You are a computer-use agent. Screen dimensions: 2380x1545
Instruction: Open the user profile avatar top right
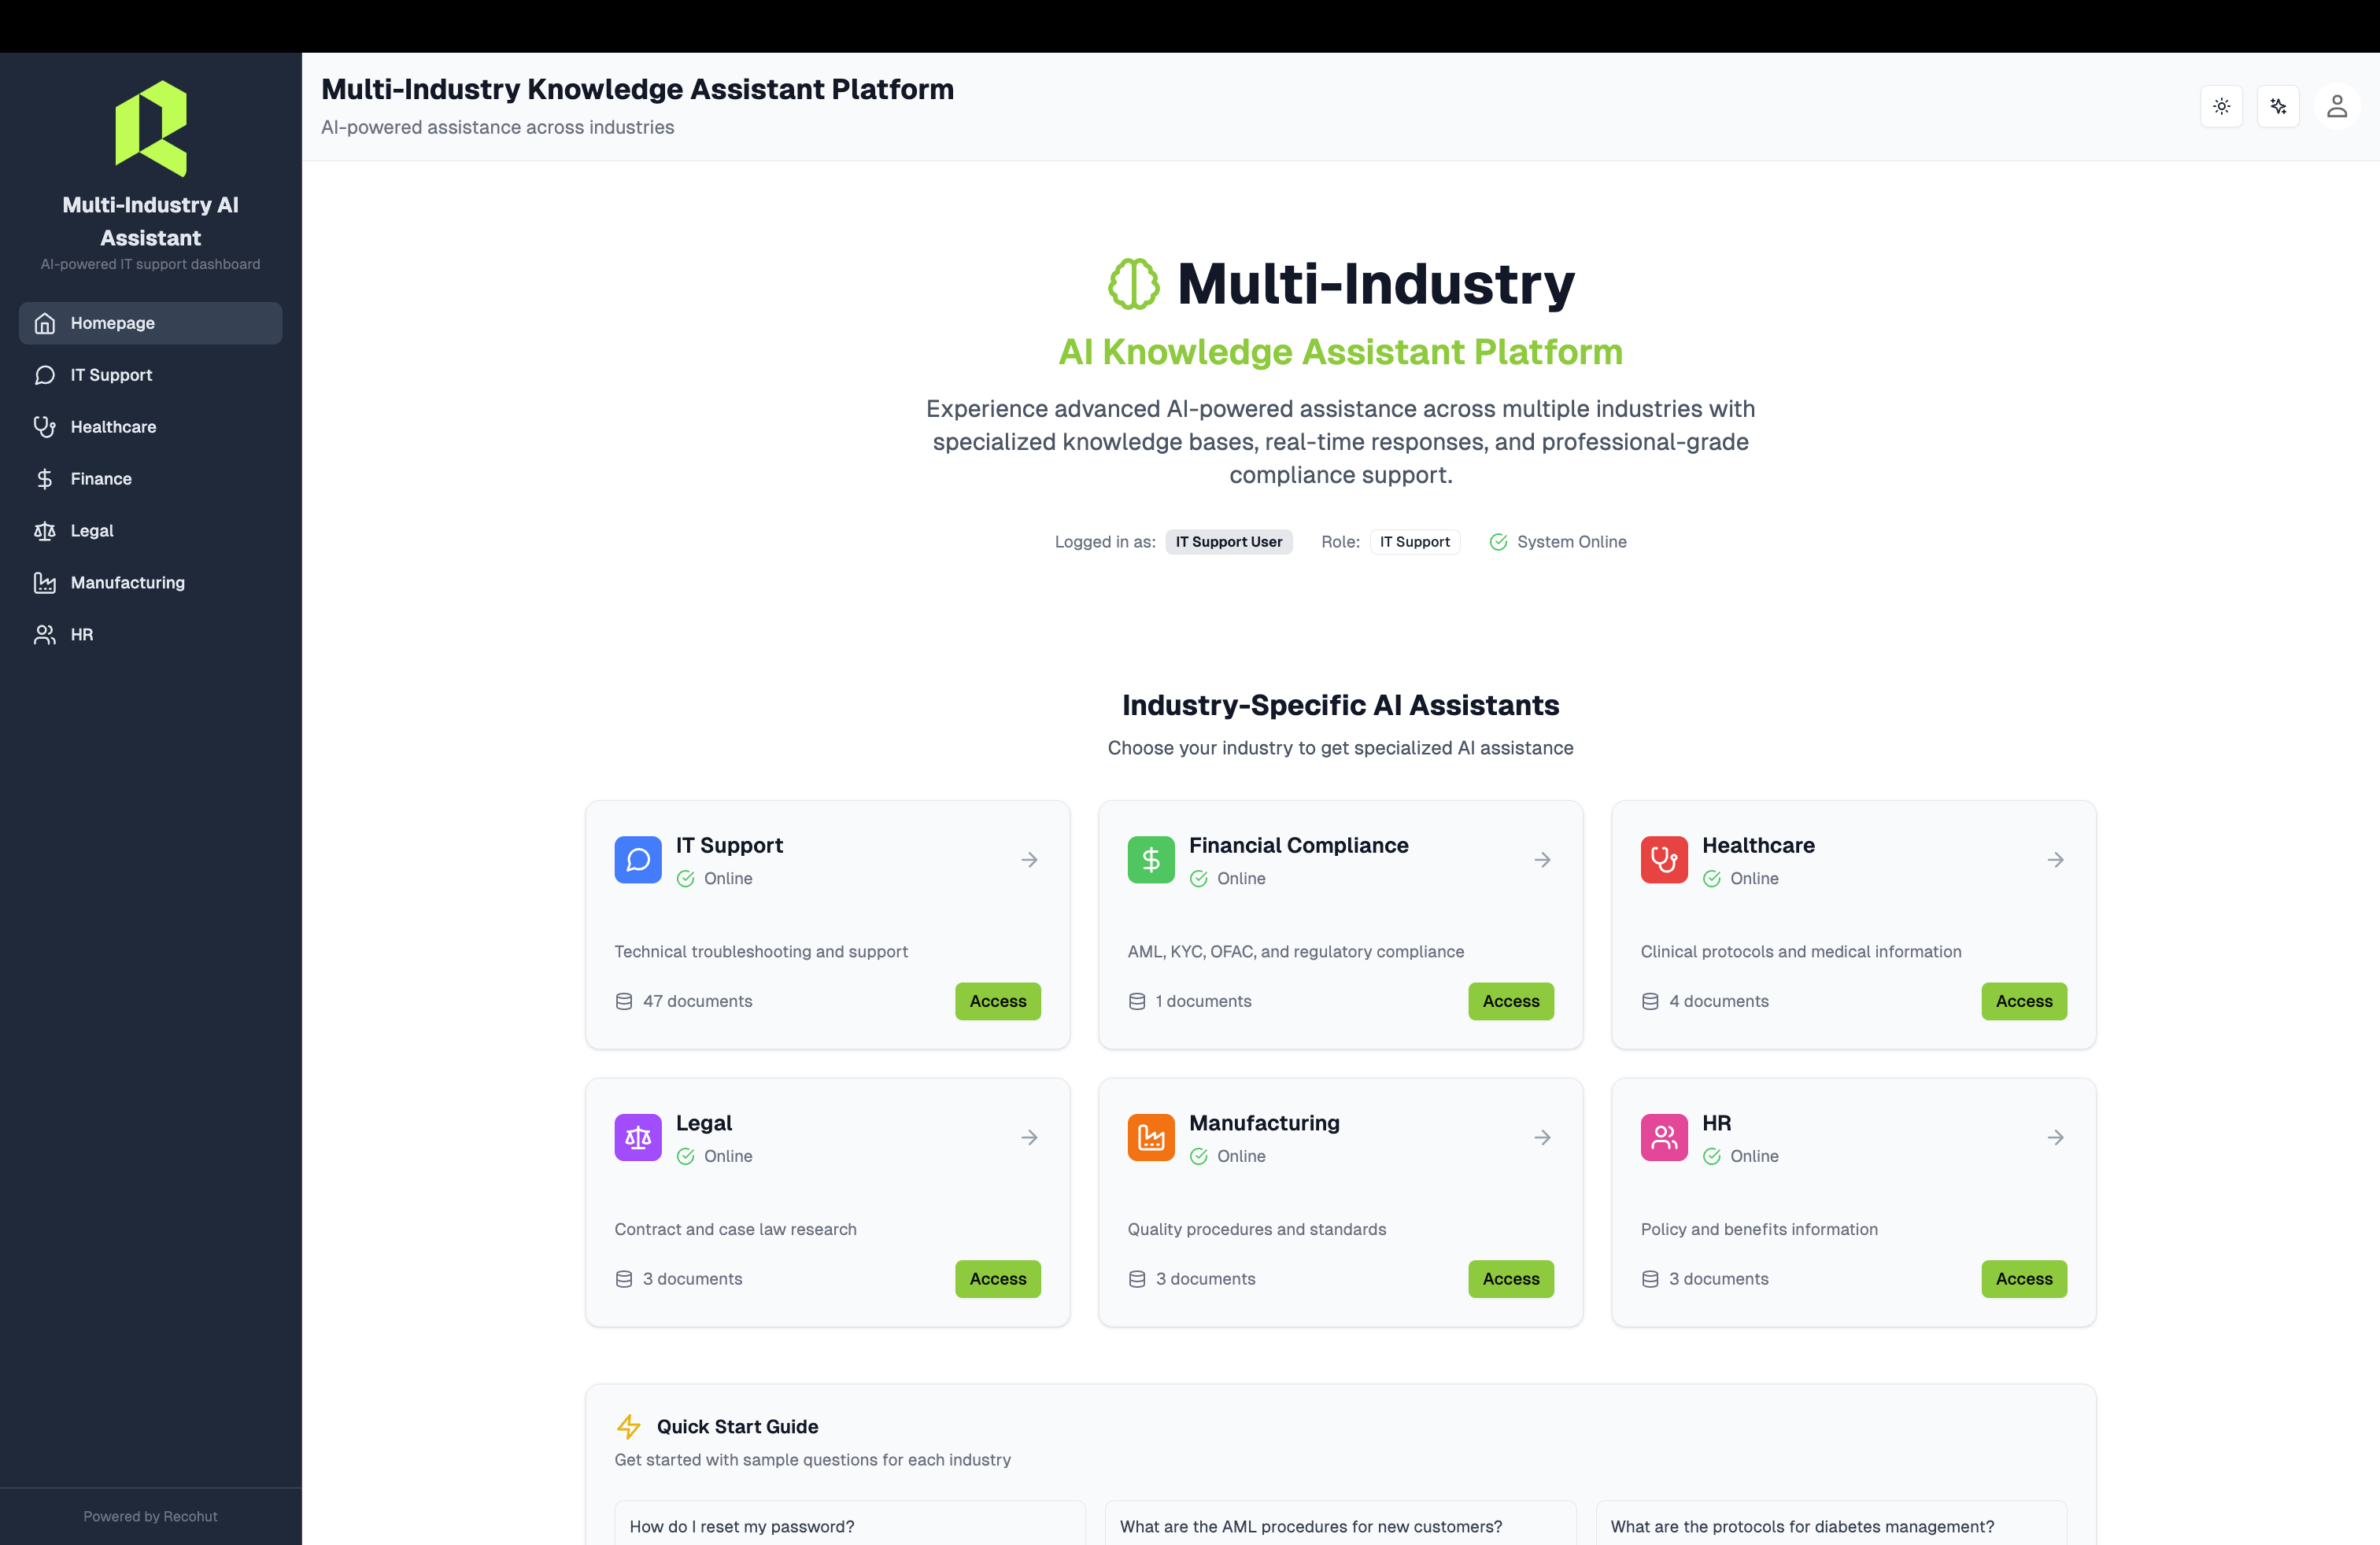tap(2337, 106)
